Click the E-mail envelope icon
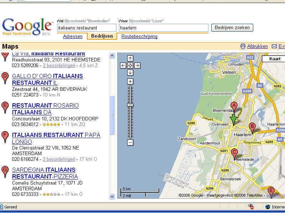 pyautogui.click(x=274, y=46)
